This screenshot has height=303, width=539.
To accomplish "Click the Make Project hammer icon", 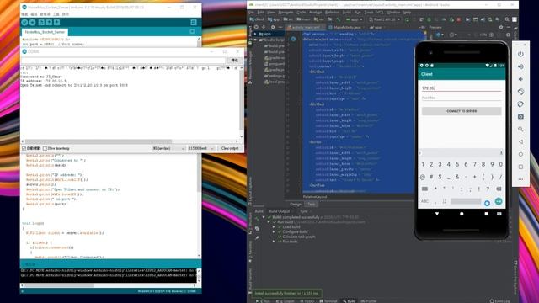I will pyautogui.click(x=339, y=19).
